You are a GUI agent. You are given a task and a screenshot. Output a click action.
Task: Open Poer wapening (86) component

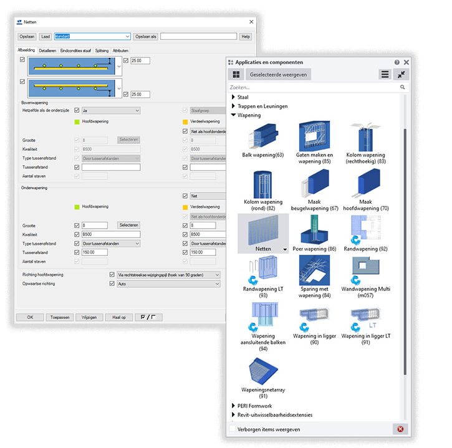click(314, 233)
